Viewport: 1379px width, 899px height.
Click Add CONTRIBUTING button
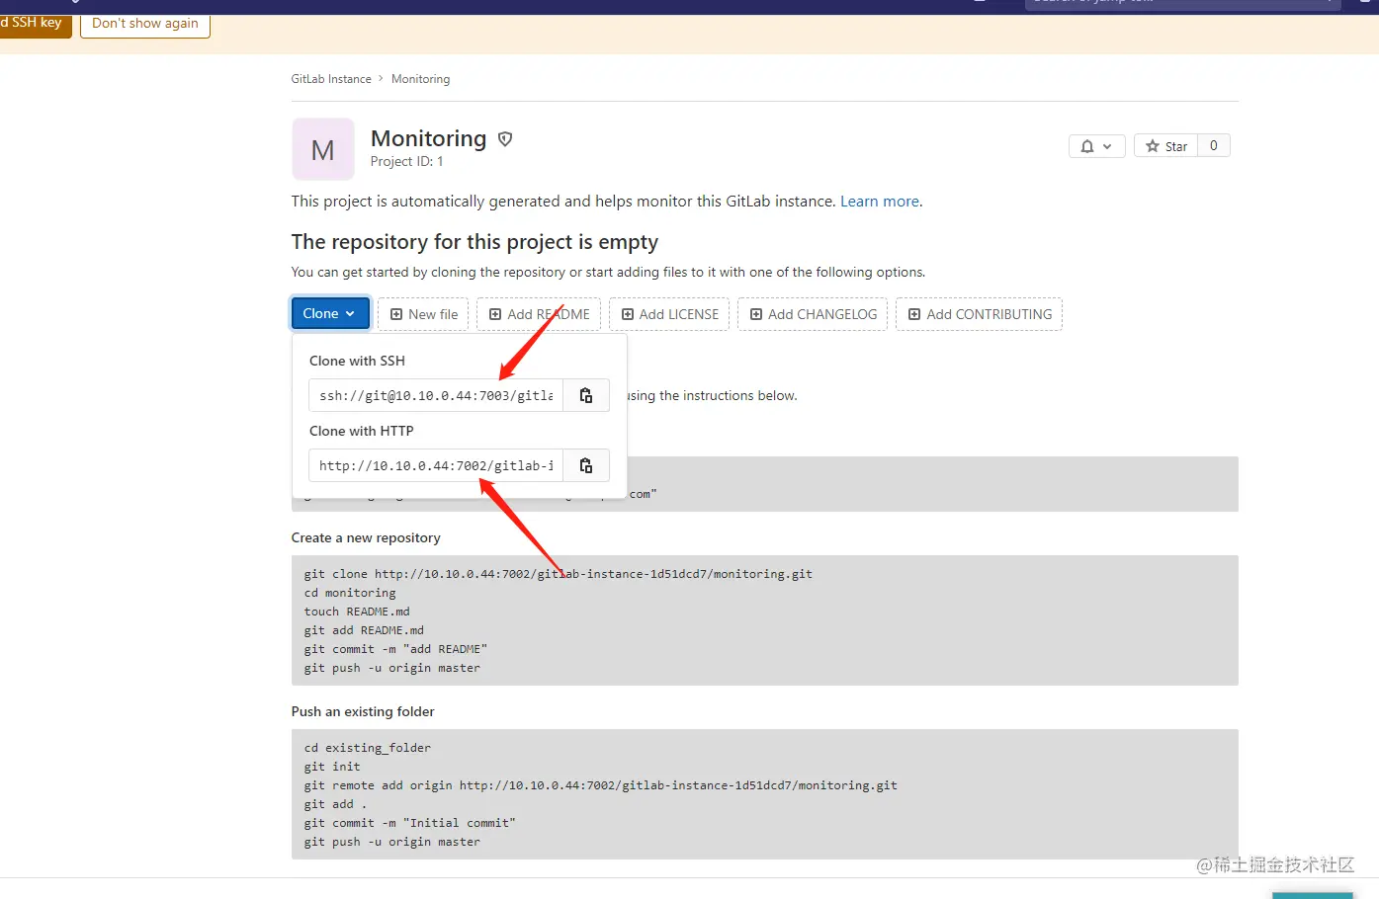coord(979,314)
